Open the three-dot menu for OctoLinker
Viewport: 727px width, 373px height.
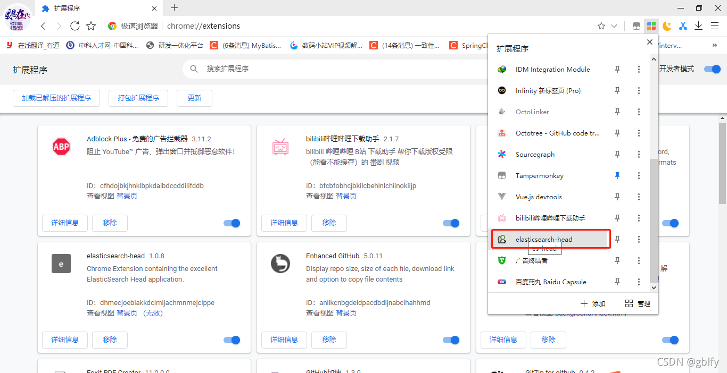[x=638, y=112]
